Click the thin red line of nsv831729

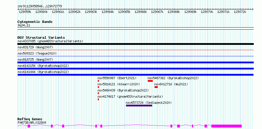(136, 50)
